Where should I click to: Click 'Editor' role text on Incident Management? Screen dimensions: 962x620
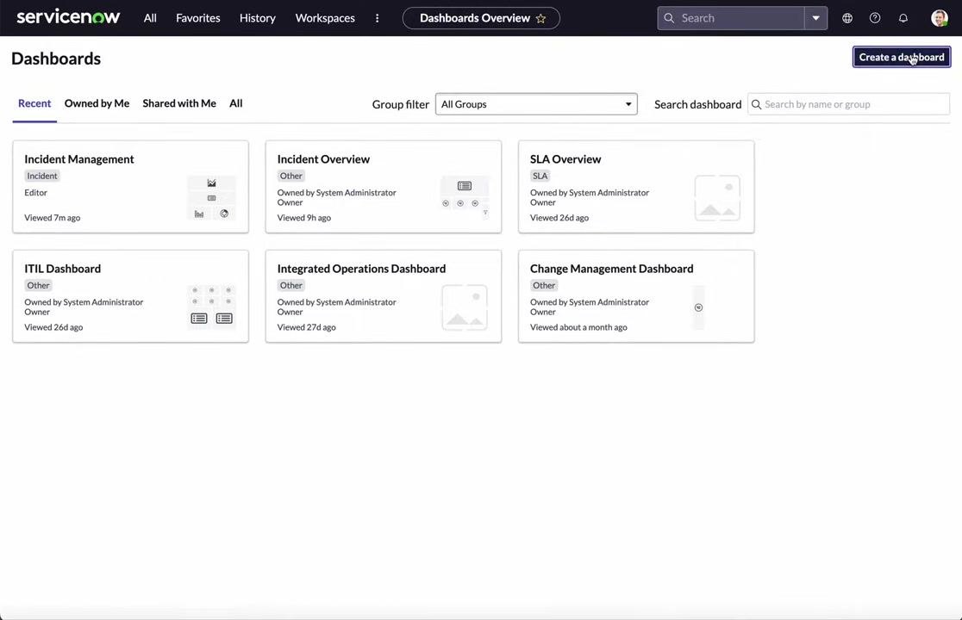coord(35,192)
